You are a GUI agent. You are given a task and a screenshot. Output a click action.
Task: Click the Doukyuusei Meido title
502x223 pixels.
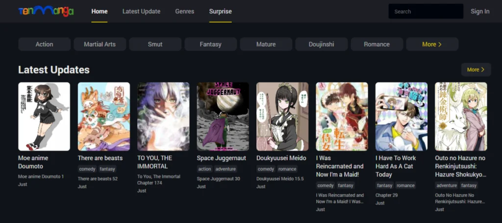281,158
